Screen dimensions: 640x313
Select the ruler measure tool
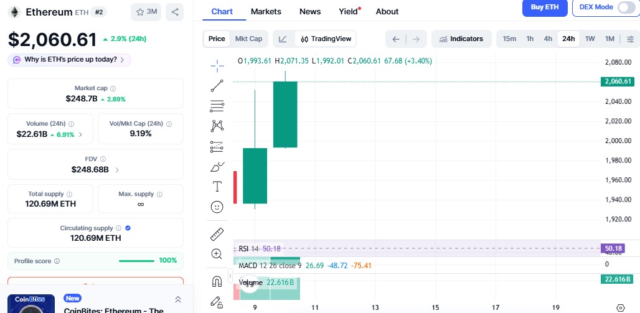[x=217, y=234]
